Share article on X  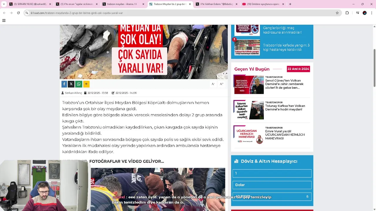tap(71, 84)
